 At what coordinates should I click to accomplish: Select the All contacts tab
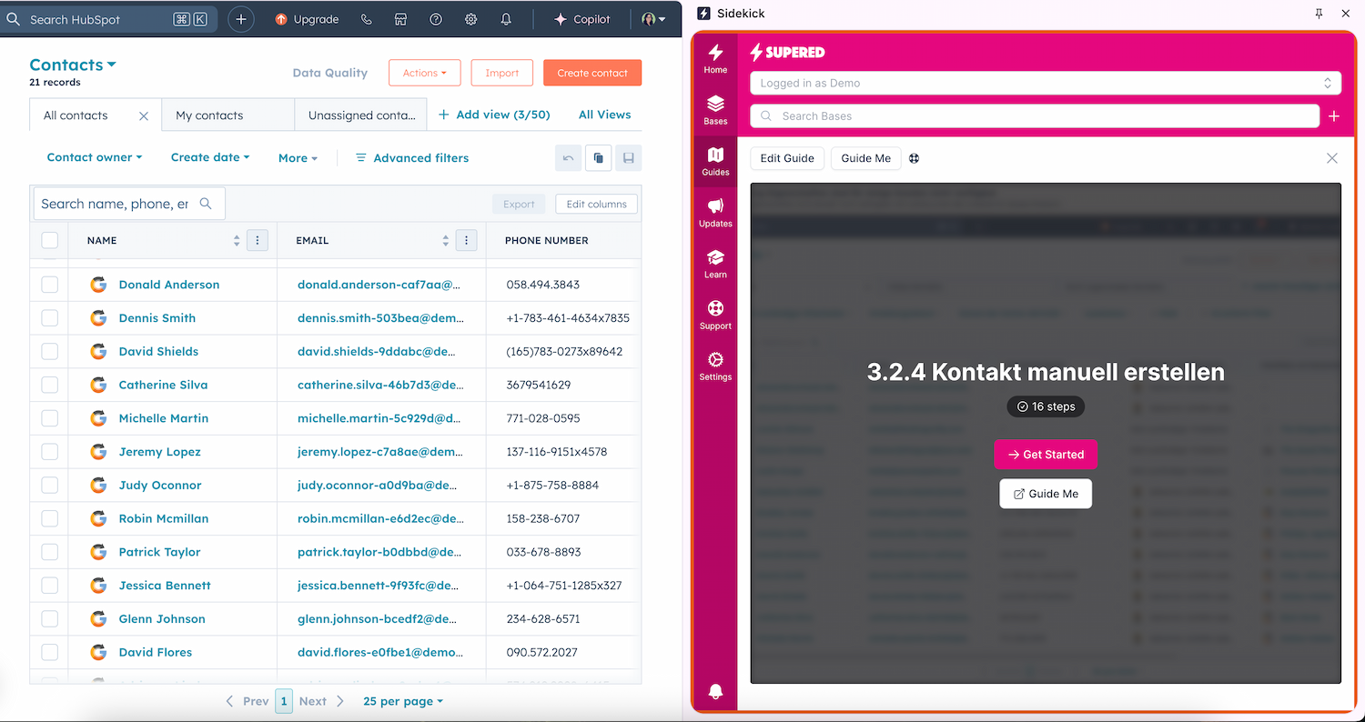point(76,115)
